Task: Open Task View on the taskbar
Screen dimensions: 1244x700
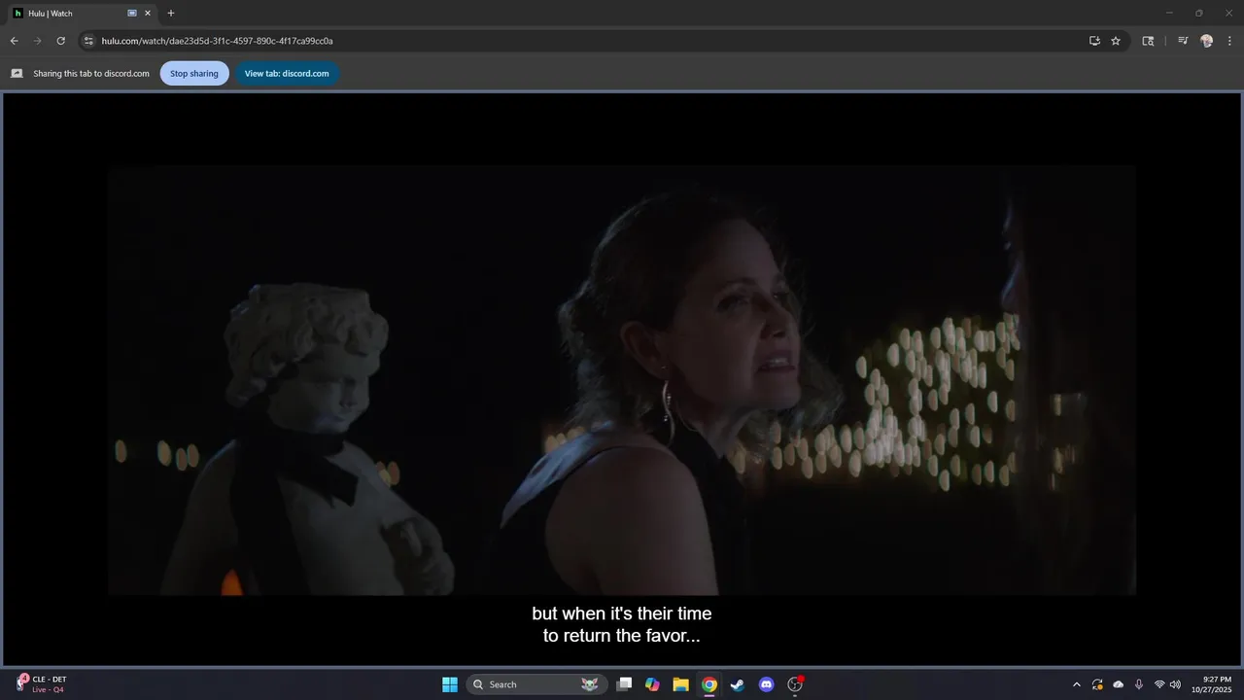Action: pyautogui.click(x=625, y=684)
